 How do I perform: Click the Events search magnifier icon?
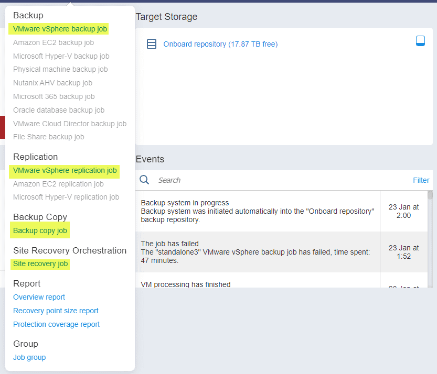(x=145, y=180)
